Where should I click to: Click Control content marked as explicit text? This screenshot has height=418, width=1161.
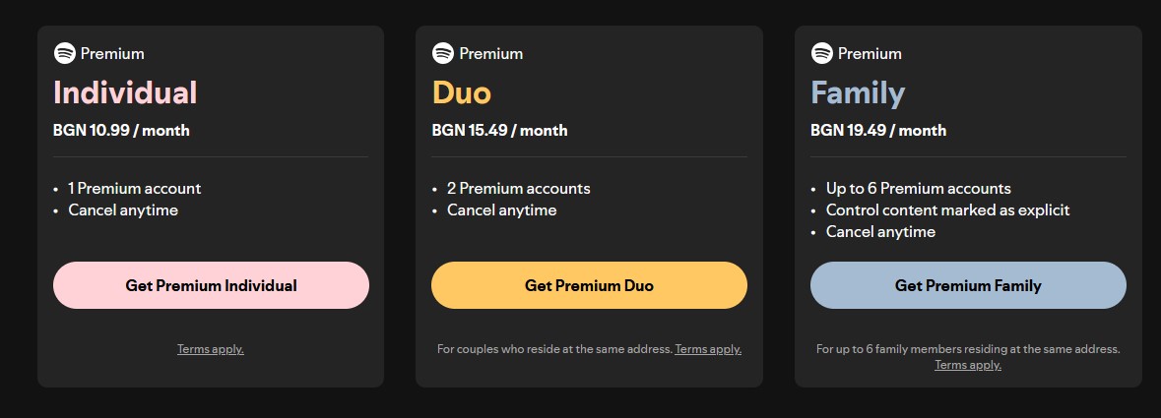(947, 209)
